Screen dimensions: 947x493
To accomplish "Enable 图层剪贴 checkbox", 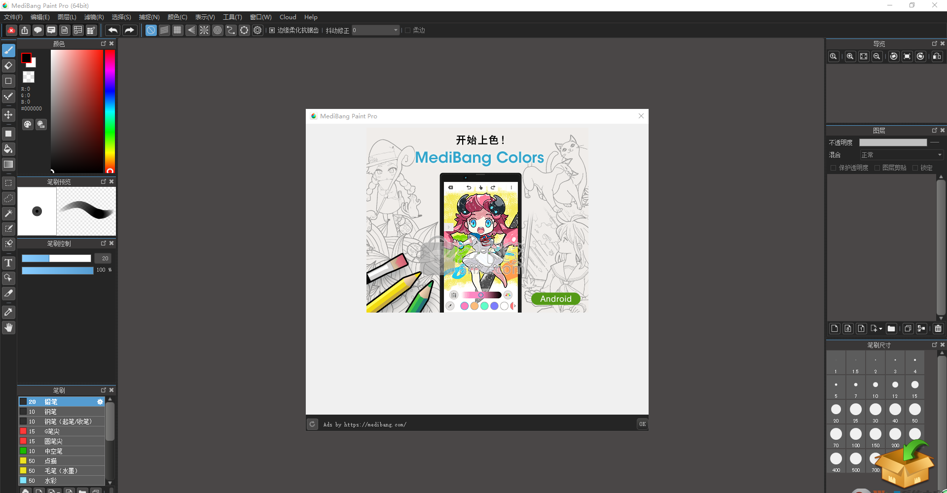I will click(877, 168).
